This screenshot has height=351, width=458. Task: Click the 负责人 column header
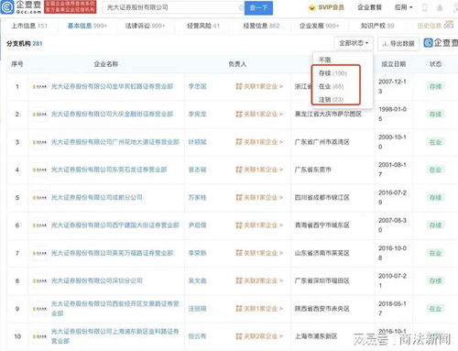point(237,64)
